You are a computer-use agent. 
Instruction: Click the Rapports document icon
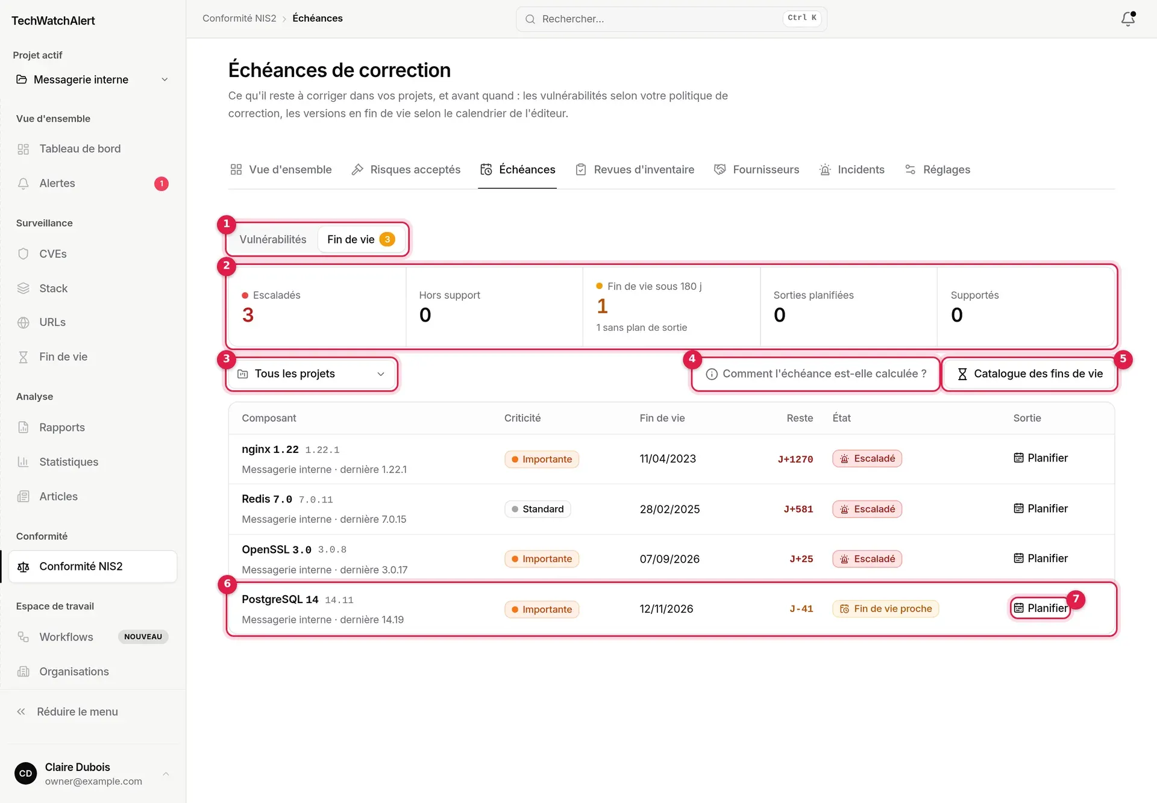[24, 427]
